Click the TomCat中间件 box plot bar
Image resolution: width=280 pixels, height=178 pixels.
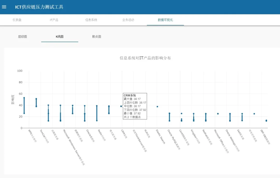click(36, 102)
